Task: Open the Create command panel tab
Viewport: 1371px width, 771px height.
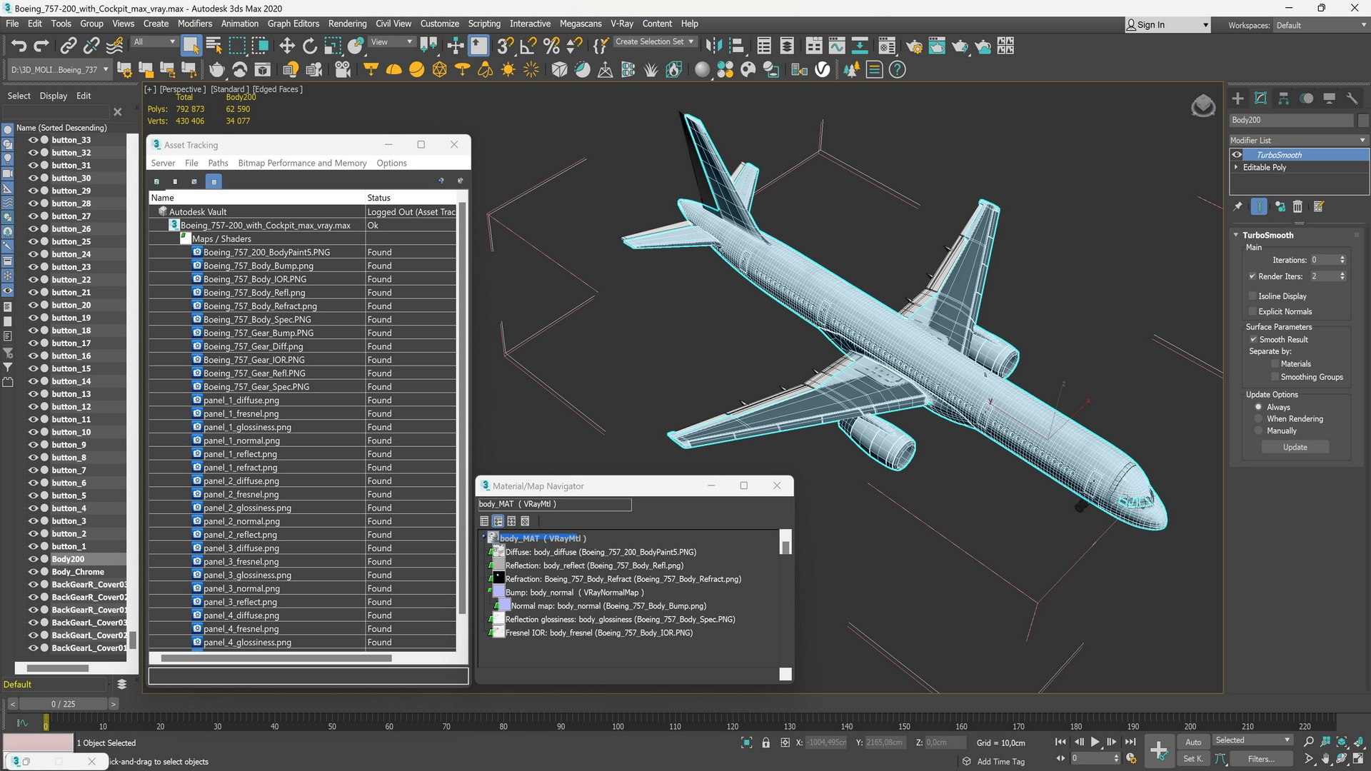Action: (x=1238, y=99)
